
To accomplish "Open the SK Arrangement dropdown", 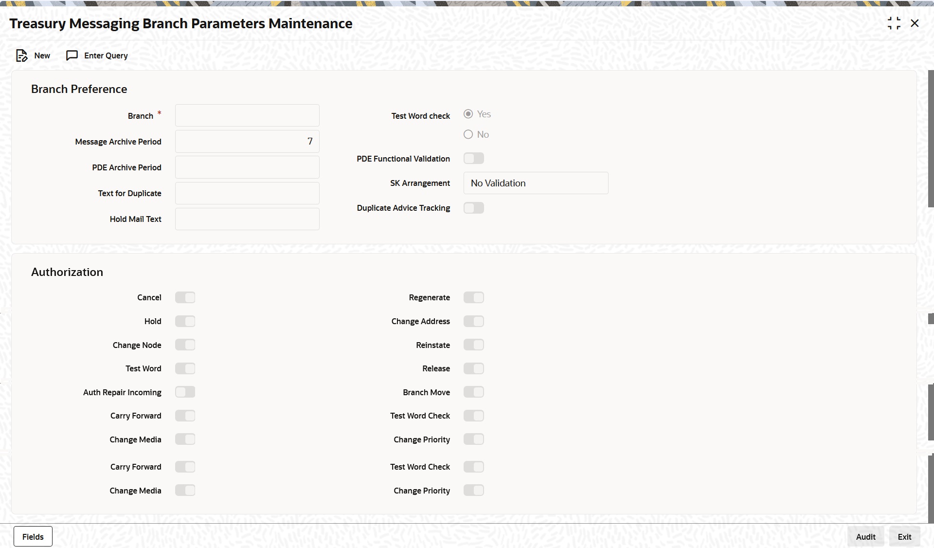I will [536, 183].
